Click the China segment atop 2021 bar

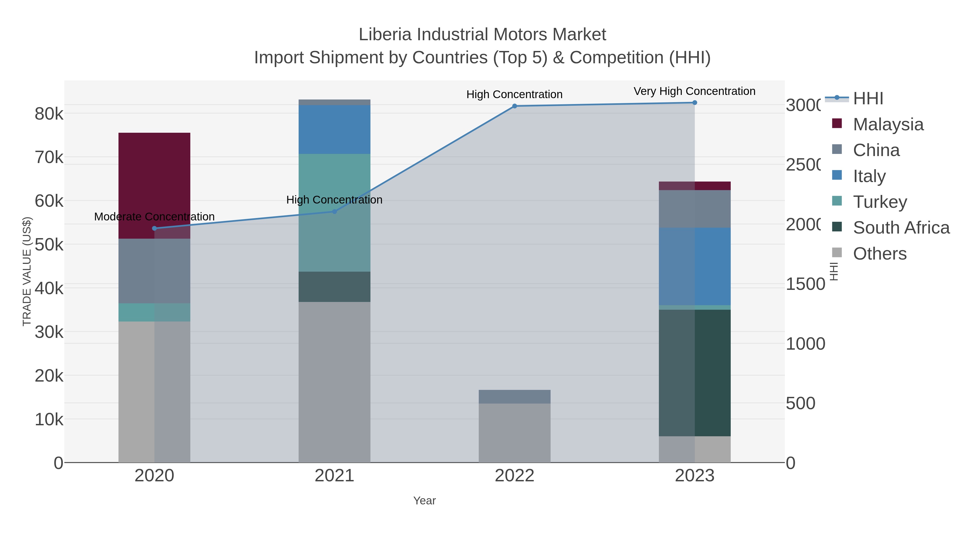[335, 102]
